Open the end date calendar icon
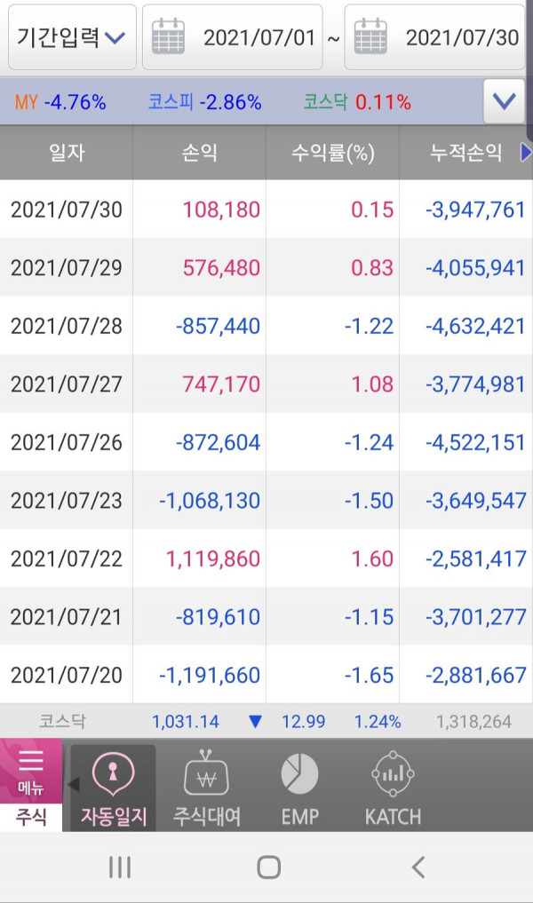This screenshot has width=533, height=903. point(370,36)
